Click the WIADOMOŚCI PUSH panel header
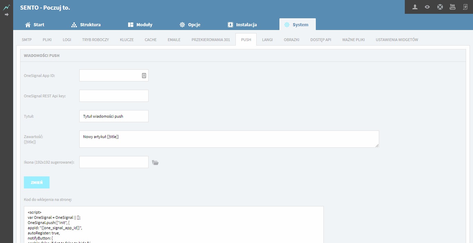The image size is (473, 243). click(243, 56)
